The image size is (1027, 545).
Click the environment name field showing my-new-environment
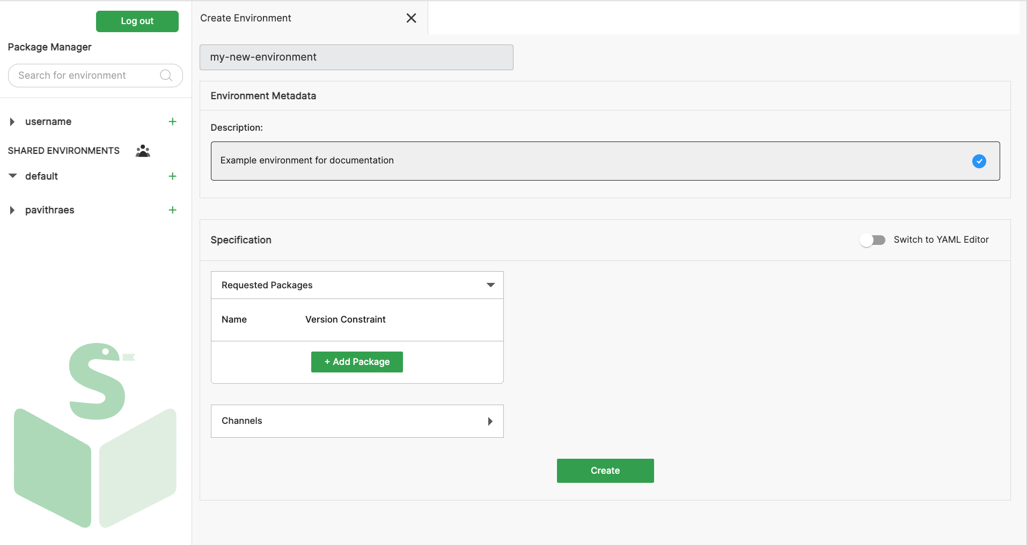tap(356, 57)
